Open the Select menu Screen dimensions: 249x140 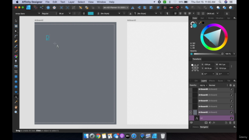click(81, 2)
